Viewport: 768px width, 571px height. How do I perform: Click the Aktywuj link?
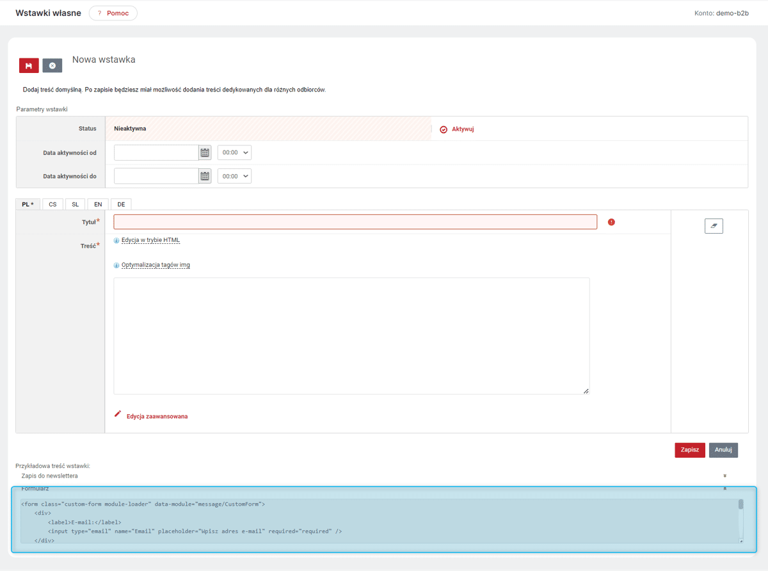pyautogui.click(x=457, y=129)
